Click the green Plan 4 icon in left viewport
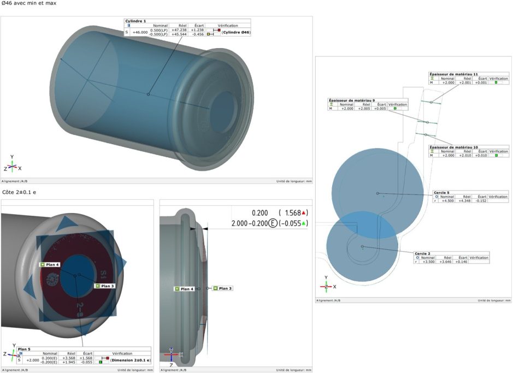513x373 pixels. point(42,266)
